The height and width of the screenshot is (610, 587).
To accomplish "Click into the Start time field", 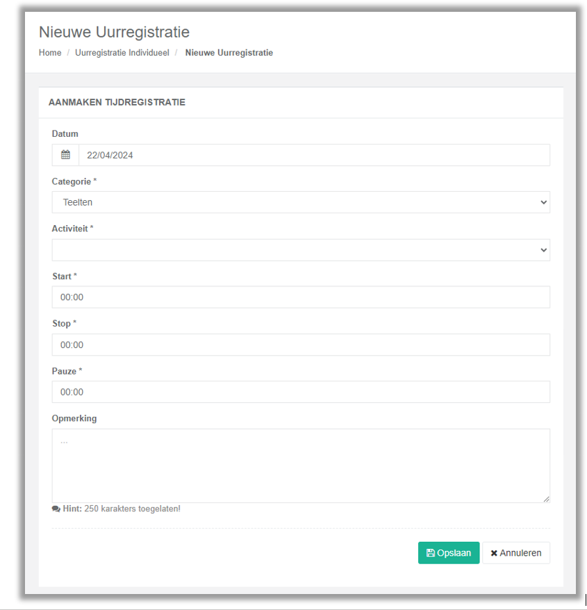I will click(301, 297).
